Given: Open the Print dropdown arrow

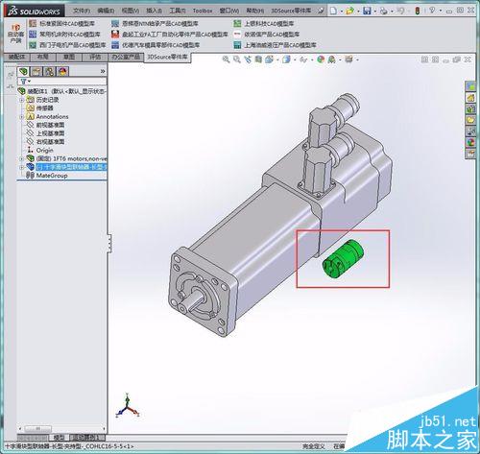Looking at the screenshot, I should (x=392, y=12).
